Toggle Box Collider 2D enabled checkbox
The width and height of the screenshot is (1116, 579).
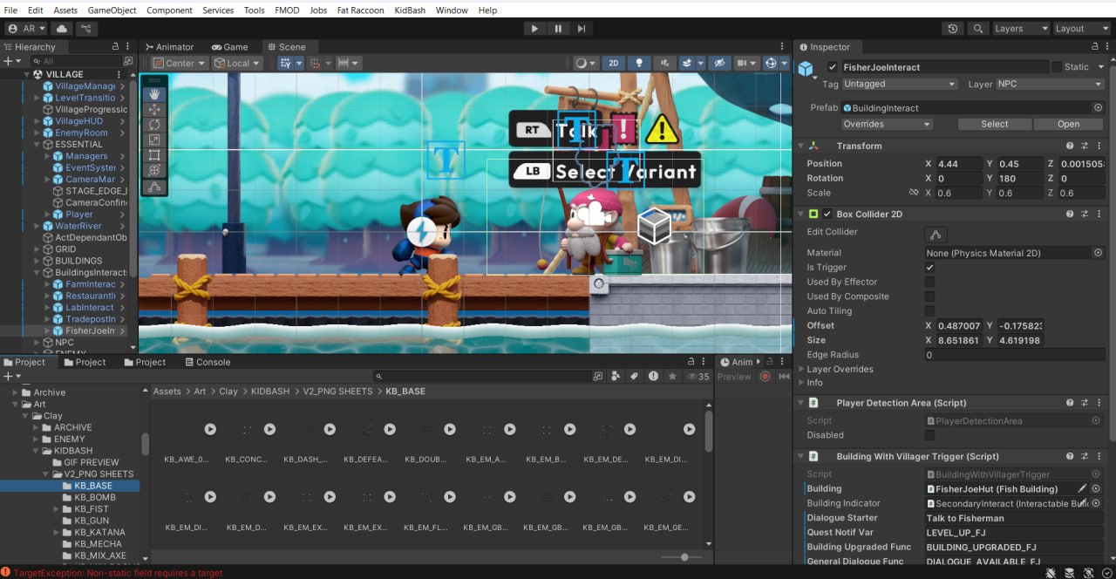(x=827, y=214)
